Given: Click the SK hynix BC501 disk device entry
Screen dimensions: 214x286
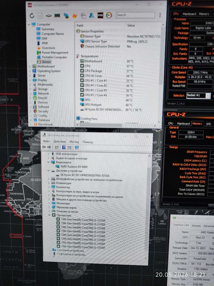Looking at the screenshot, I should click(82, 176).
